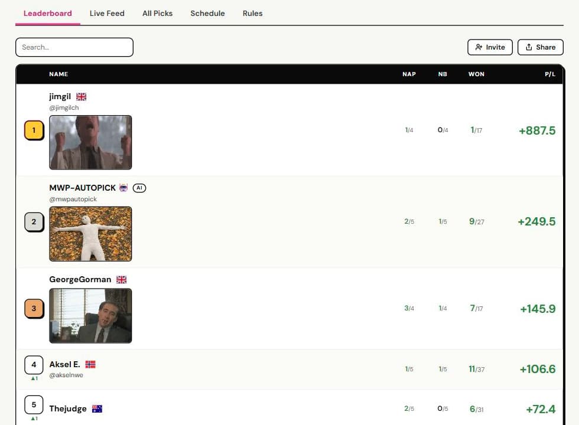Click the +145.9 profit value

tap(538, 309)
